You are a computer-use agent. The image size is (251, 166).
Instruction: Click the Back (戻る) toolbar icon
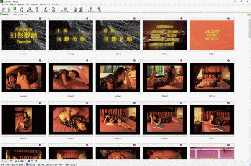tap(3, 8)
